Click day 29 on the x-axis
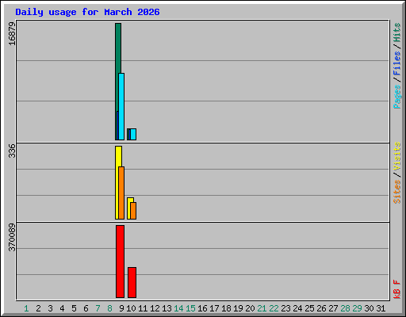The image size is (406, 317). pyautogui.click(x=357, y=308)
